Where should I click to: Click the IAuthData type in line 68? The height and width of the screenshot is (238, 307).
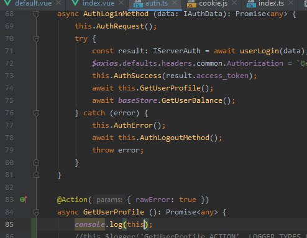(203, 14)
